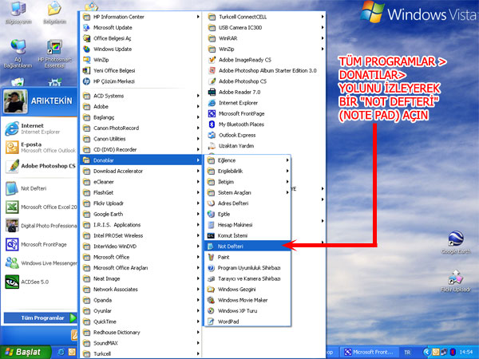Click the 14:54 taskbar clock
The height and width of the screenshot is (359, 479).
pyautogui.click(x=466, y=353)
